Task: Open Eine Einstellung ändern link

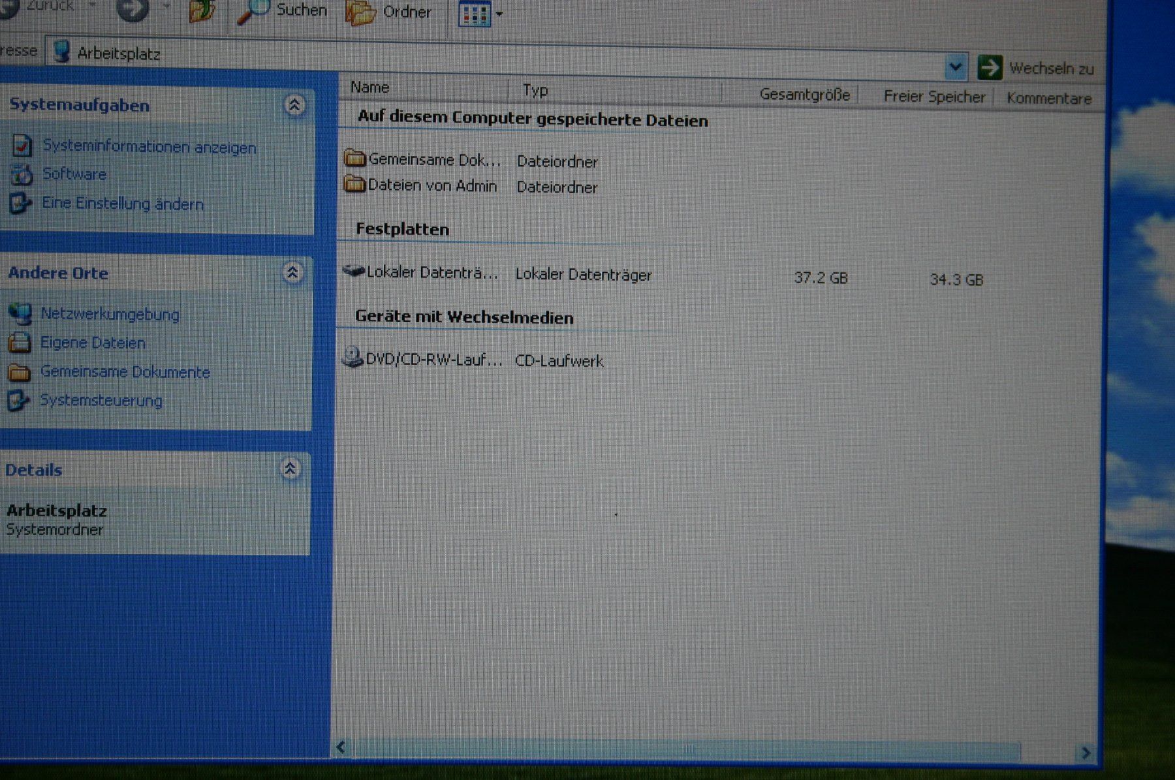Action: pyautogui.click(x=123, y=204)
